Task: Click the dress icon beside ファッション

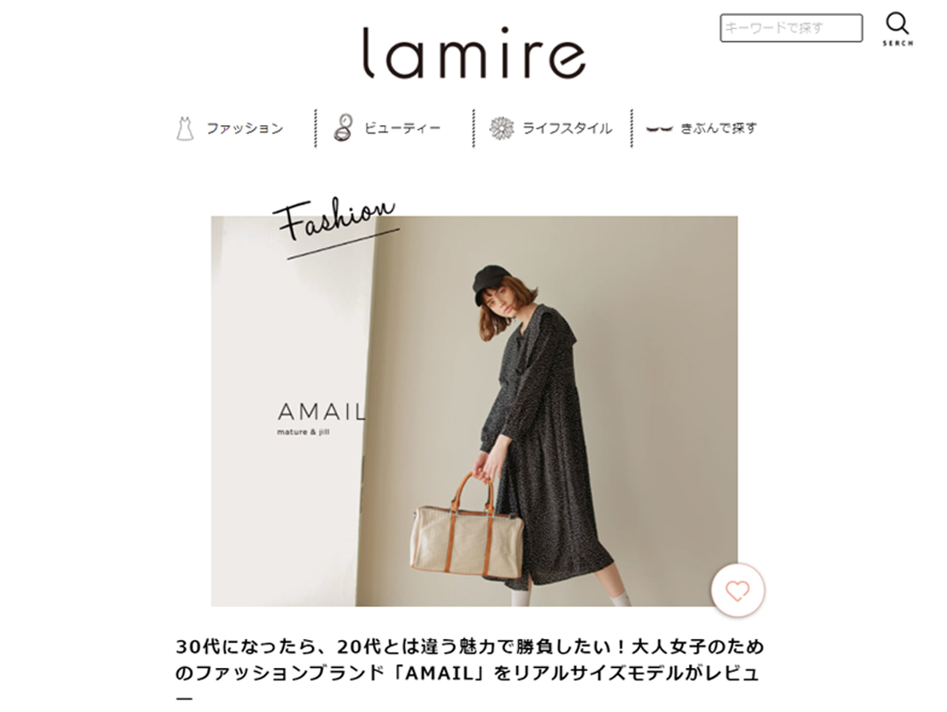Action: [185, 129]
